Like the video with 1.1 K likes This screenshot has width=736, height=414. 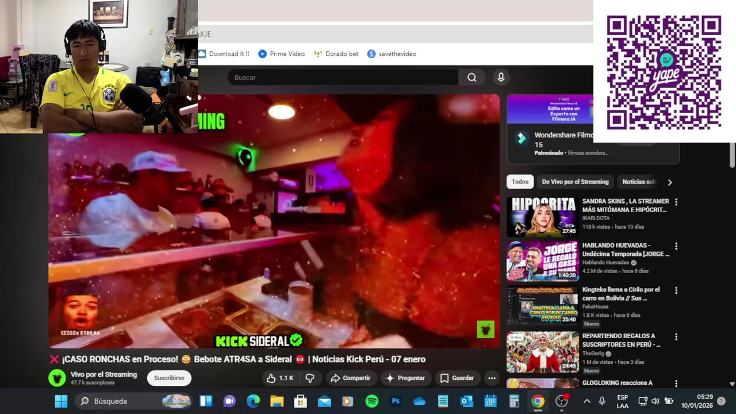pos(281,378)
